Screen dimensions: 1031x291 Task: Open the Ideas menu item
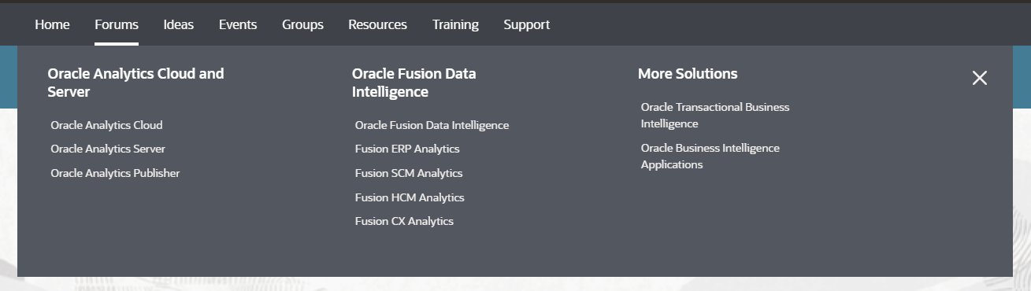coord(179,24)
